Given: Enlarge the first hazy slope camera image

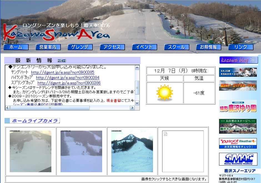Looking at the screenshot, I should (x=31, y=151).
